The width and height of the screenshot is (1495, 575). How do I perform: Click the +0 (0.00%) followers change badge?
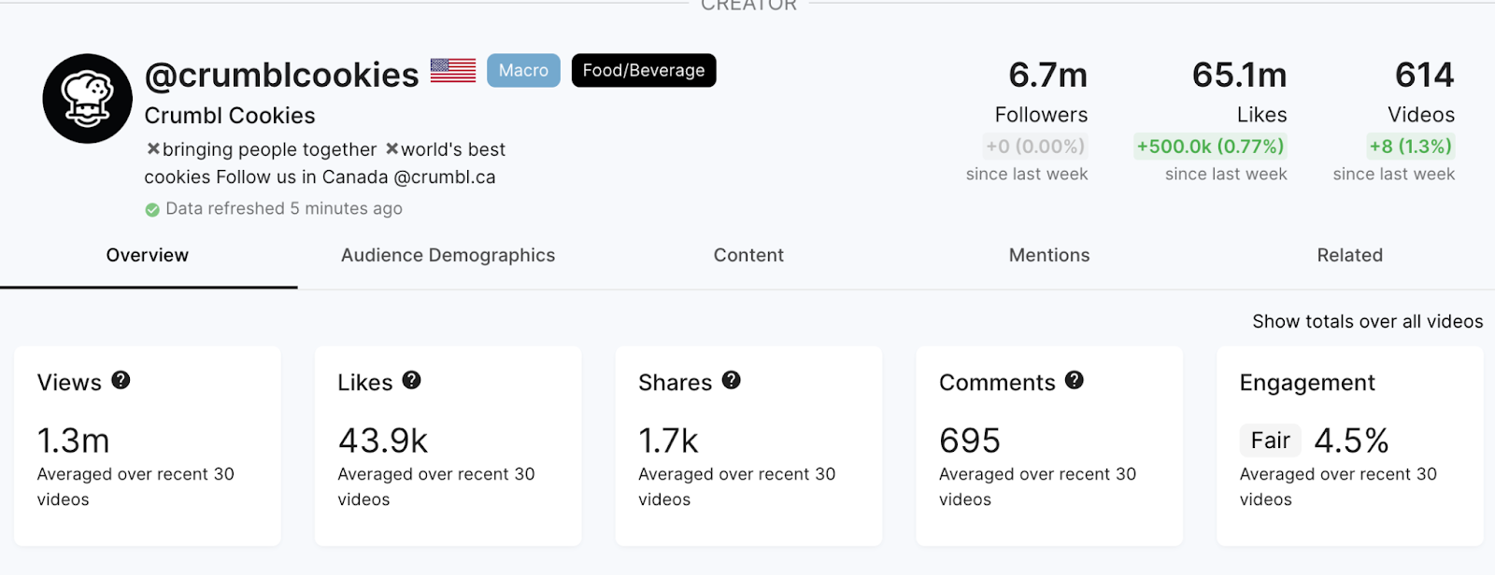[1035, 147]
